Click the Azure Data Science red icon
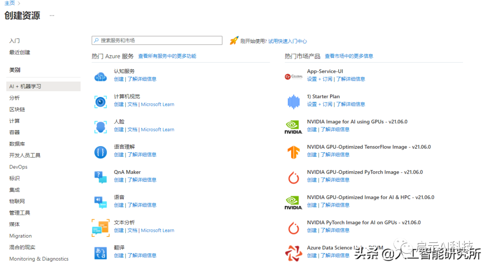This screenshot has height=268, width=489. coord(293,253)
